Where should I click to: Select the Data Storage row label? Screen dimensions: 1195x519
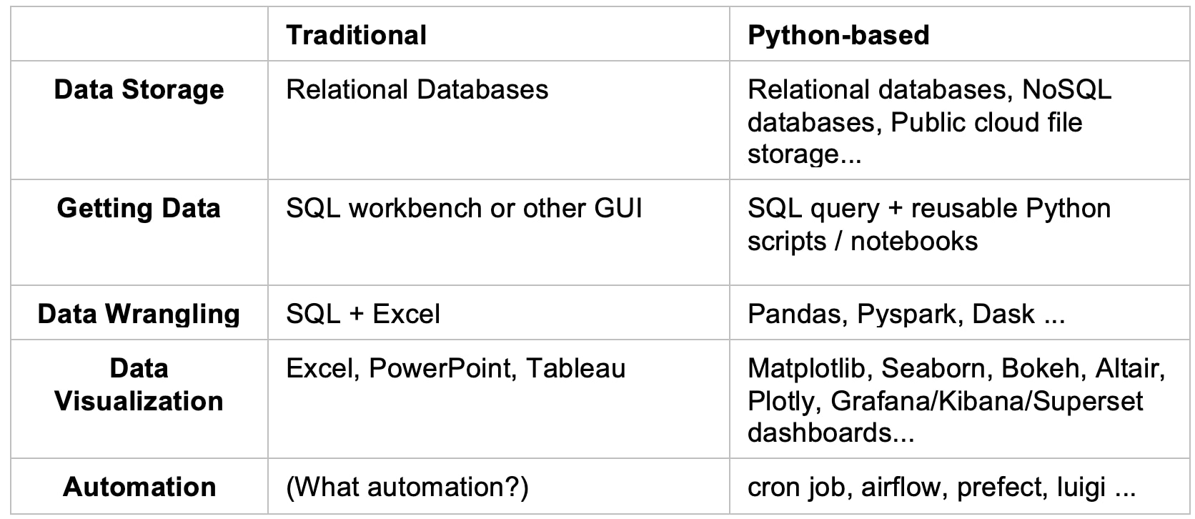139,90
